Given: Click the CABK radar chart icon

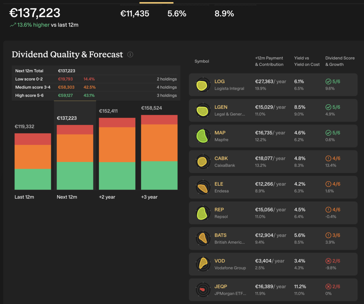Looking at the screenshot, I should pos(202,162).
